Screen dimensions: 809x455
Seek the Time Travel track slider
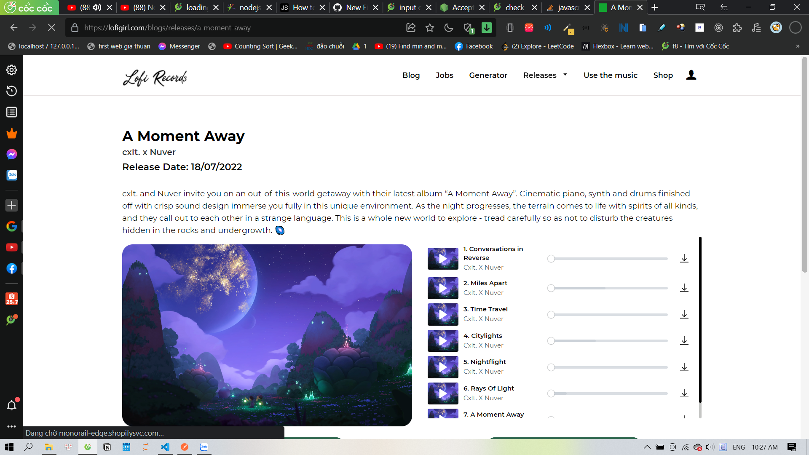coord(609,315)
